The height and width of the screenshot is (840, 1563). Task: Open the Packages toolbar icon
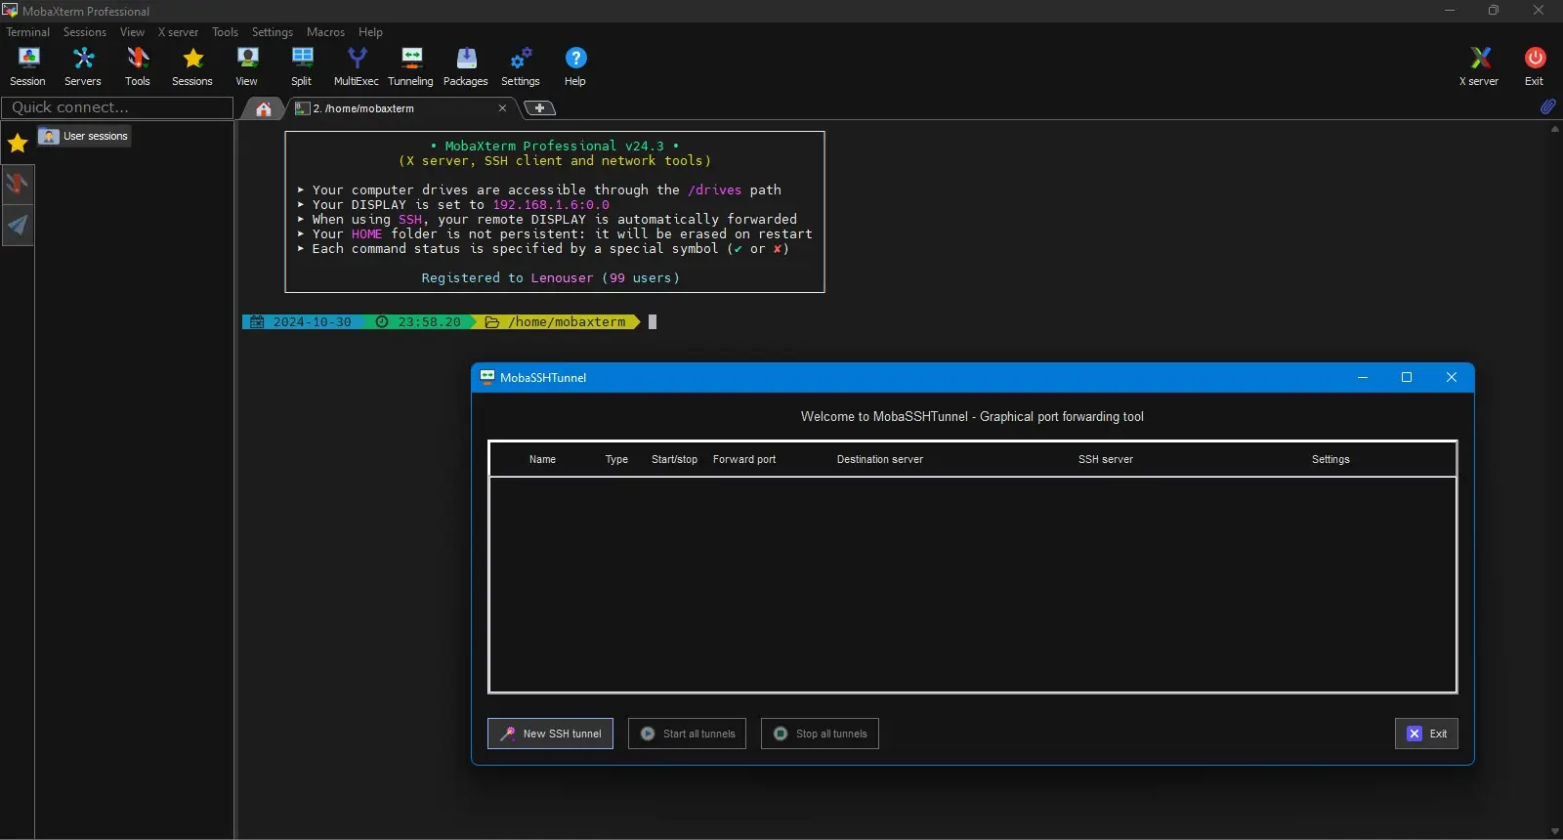point(466,66)
